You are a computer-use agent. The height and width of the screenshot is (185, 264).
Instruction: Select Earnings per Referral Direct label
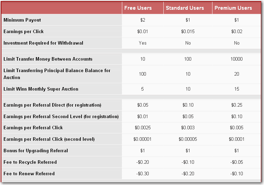tap(52, 105)
